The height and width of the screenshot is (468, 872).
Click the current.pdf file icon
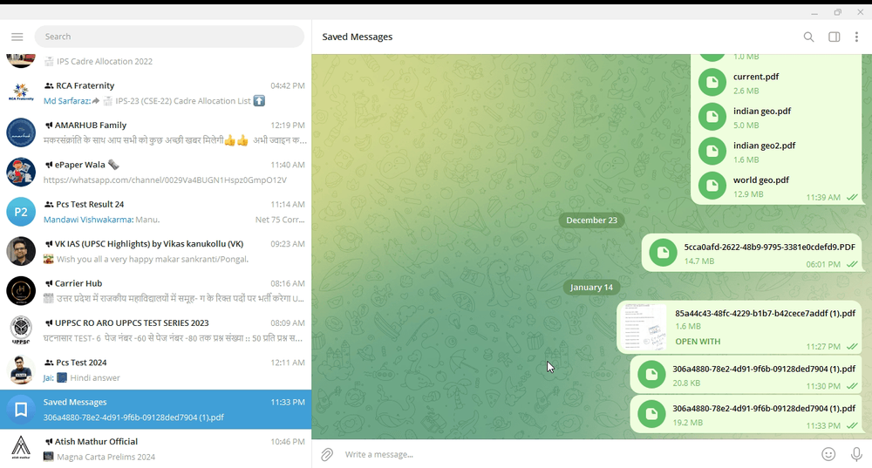(x=712, y=83)
